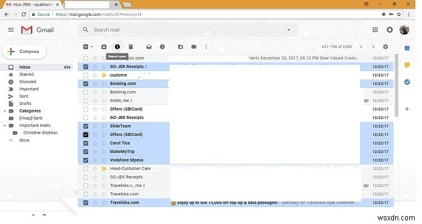Apply a label to selected emails

pyautogui.click(x=194, y=47)
